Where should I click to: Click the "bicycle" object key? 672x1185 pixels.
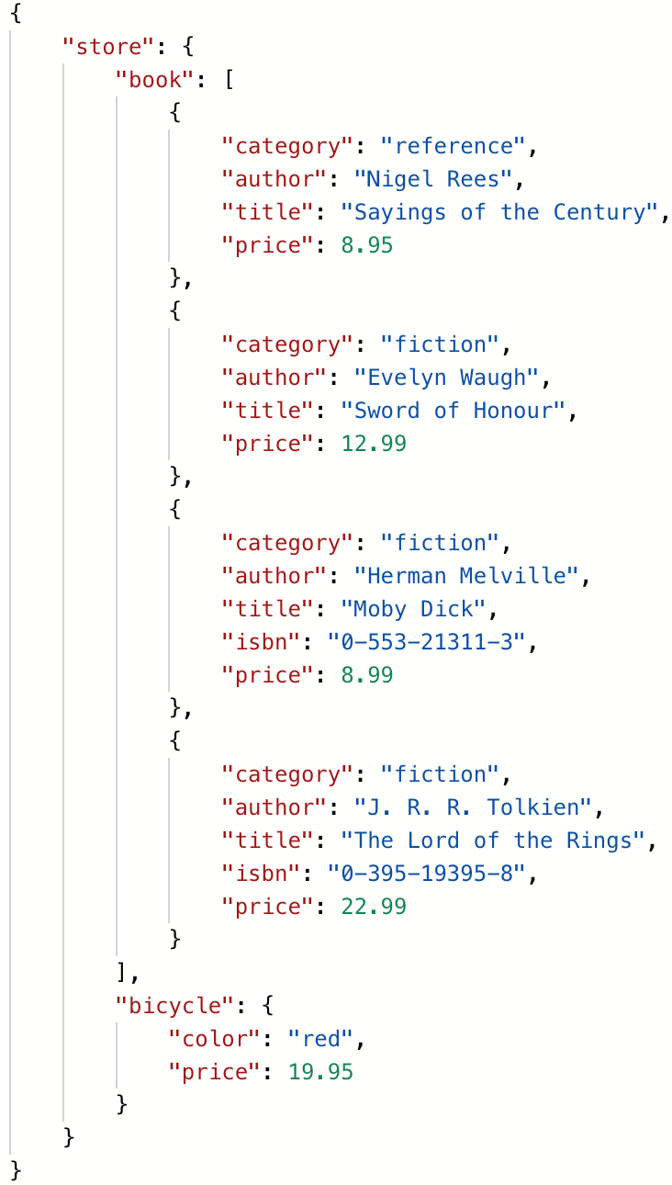point(174,1006)
